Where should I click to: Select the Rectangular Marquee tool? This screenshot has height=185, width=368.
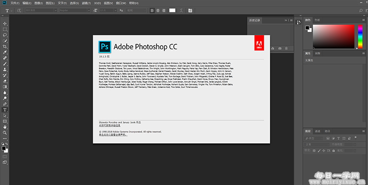pos(5,29)
